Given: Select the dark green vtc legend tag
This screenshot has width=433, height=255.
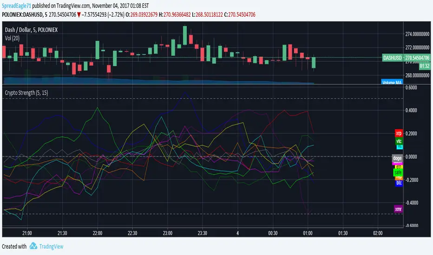Looking at the screenshot, I should 399,141.
